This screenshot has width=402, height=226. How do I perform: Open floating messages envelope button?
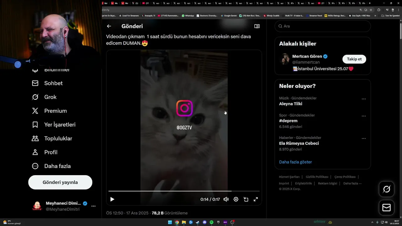pos(387,208)
